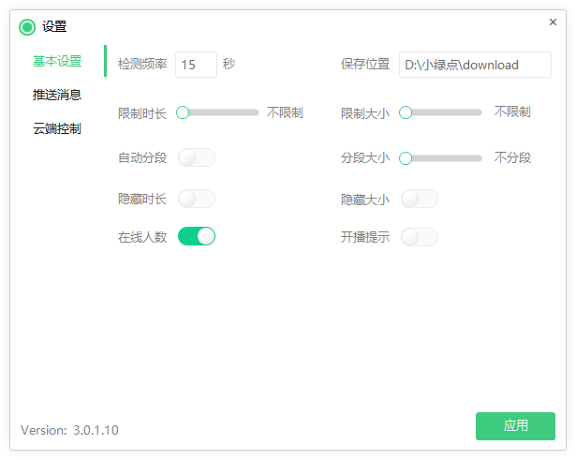Click the 限制时长 slider handle
576x460 pixels.
183,112
